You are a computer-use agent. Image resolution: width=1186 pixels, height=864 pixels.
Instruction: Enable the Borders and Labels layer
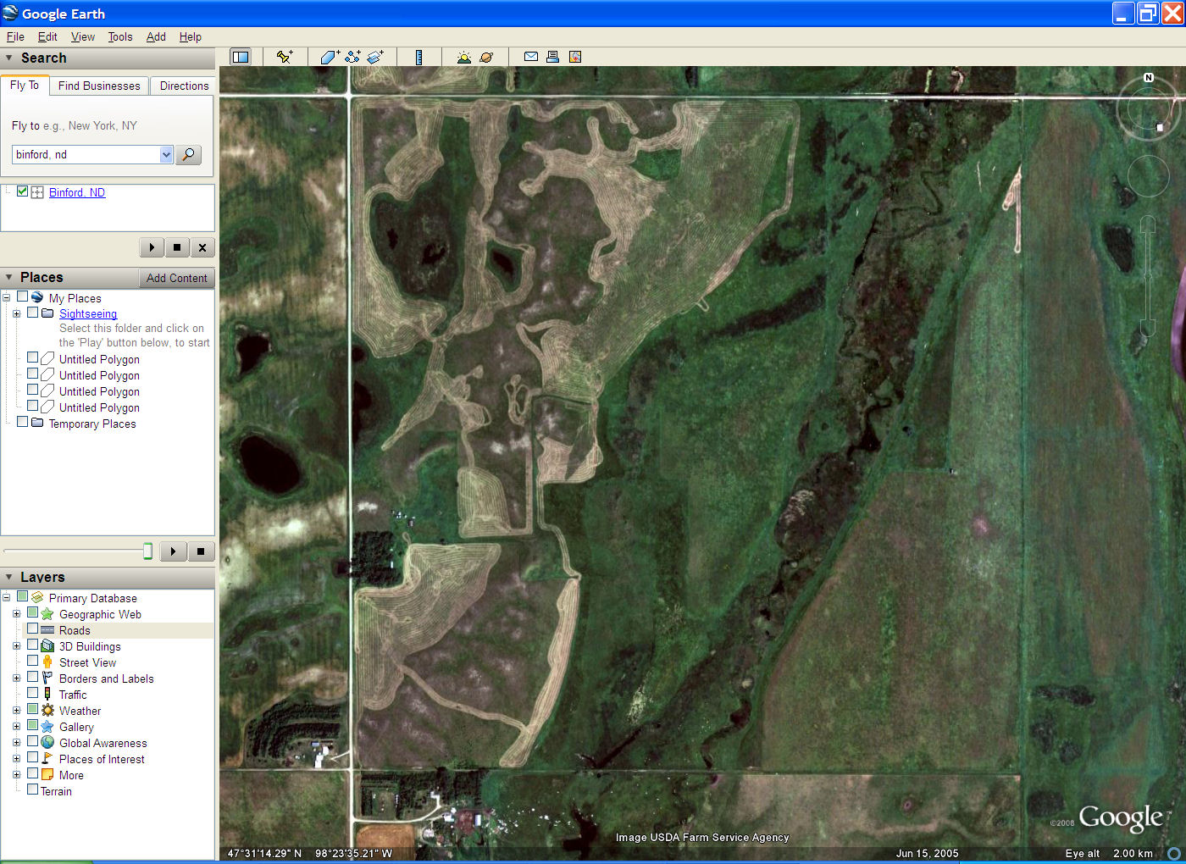[x=33, y=677]
